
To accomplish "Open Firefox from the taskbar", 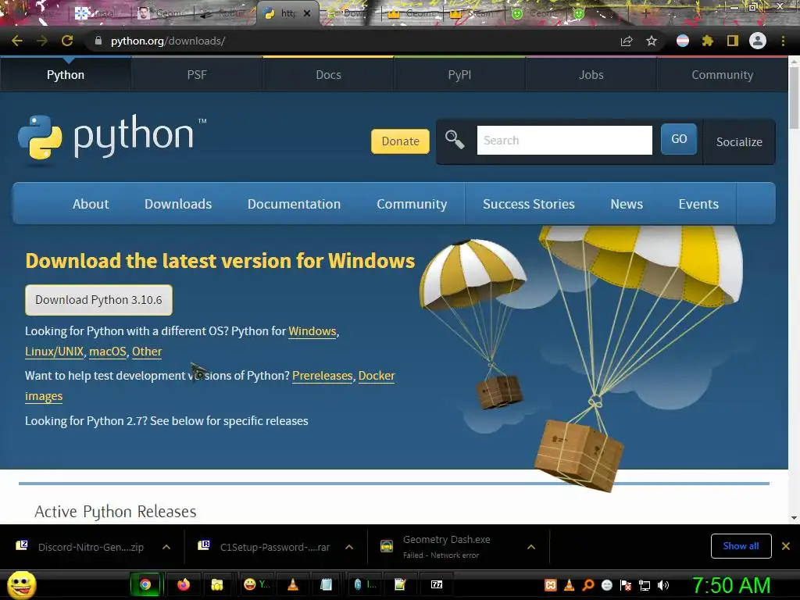I will click(183, 584).
